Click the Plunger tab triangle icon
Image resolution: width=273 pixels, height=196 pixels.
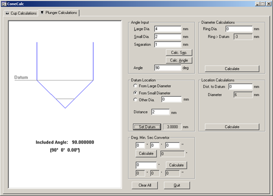42,12
